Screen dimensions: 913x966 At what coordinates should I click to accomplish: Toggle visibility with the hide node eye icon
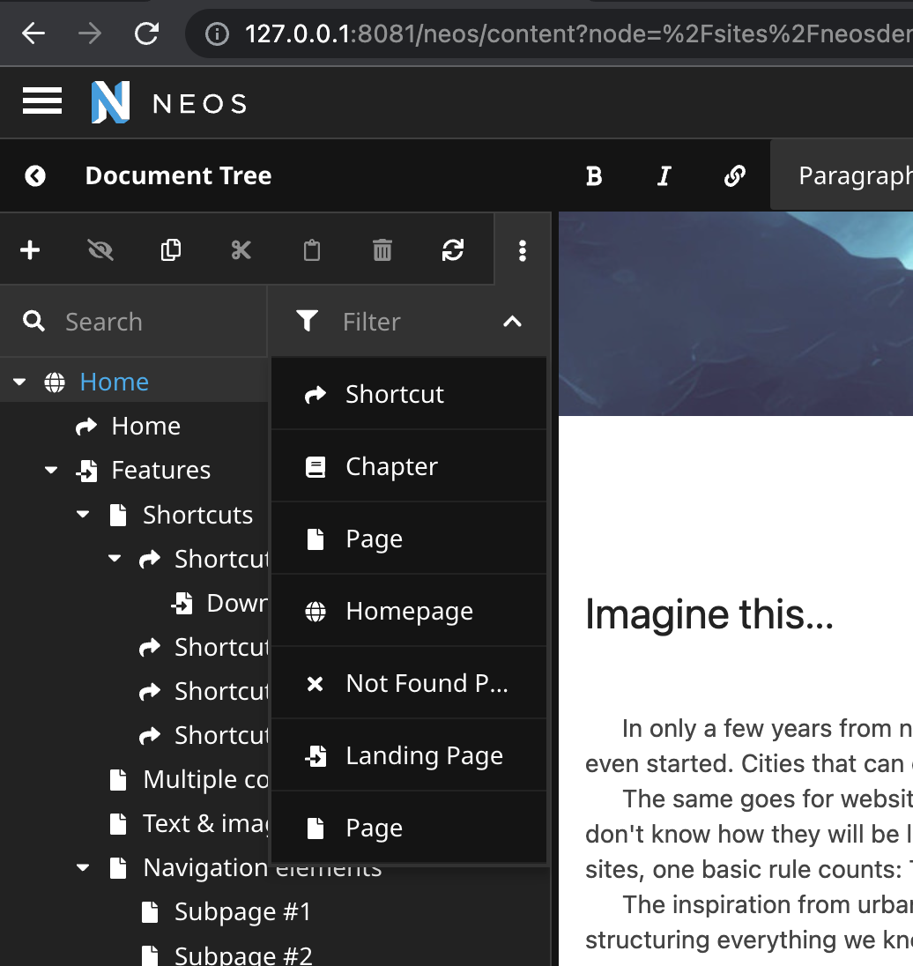[100, 249]
